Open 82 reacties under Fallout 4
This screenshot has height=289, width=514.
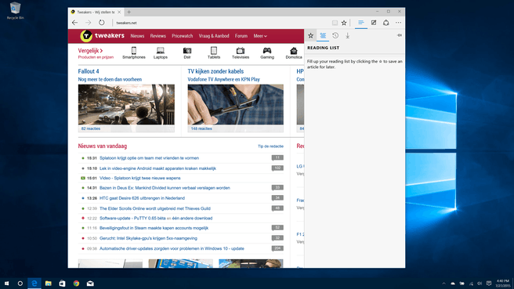click(91, 128)
